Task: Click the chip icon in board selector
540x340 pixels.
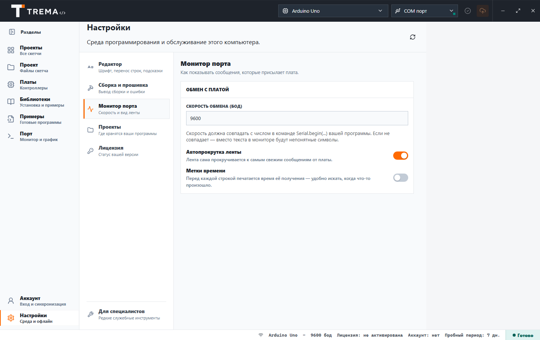Action: click(x=285, y=11)
